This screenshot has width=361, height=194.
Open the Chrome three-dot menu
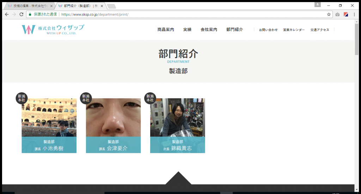point(354,14)
